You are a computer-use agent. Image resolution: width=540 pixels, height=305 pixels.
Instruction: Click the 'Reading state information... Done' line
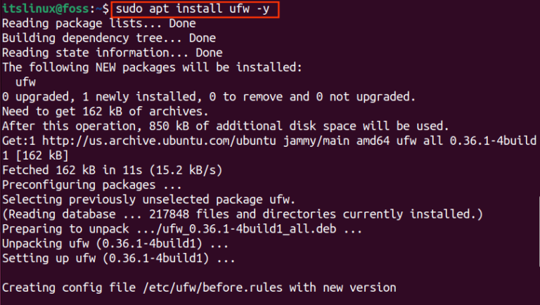coord(112,53)
